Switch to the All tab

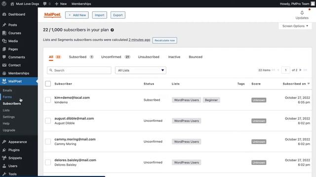coord(55,57)
